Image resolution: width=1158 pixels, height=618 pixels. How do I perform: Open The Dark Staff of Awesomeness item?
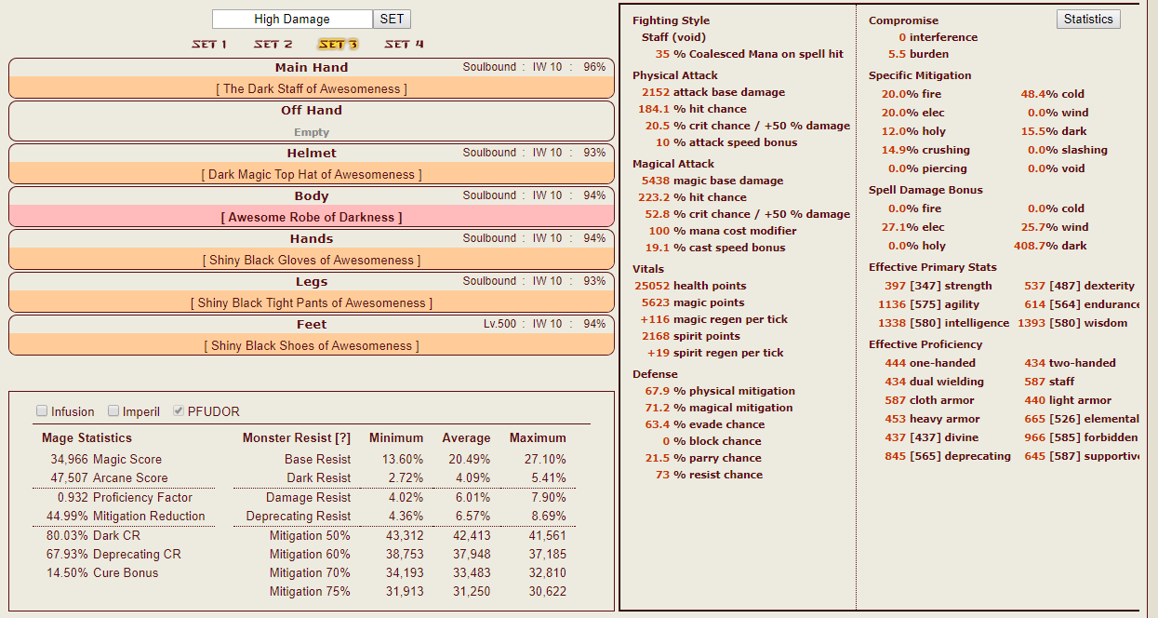click(312, 89)
